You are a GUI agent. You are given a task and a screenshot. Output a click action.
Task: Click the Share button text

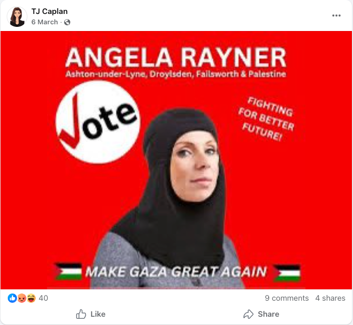point(268,314)
